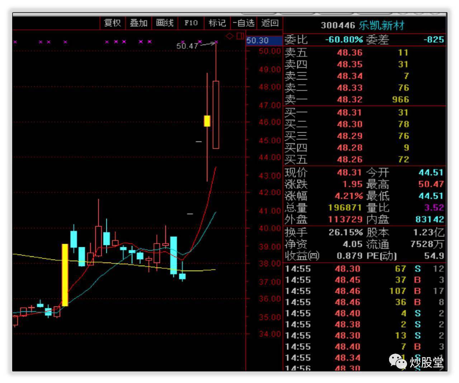Click 涨跌 value 1.95
459x383 pixels.
(352, 184)
